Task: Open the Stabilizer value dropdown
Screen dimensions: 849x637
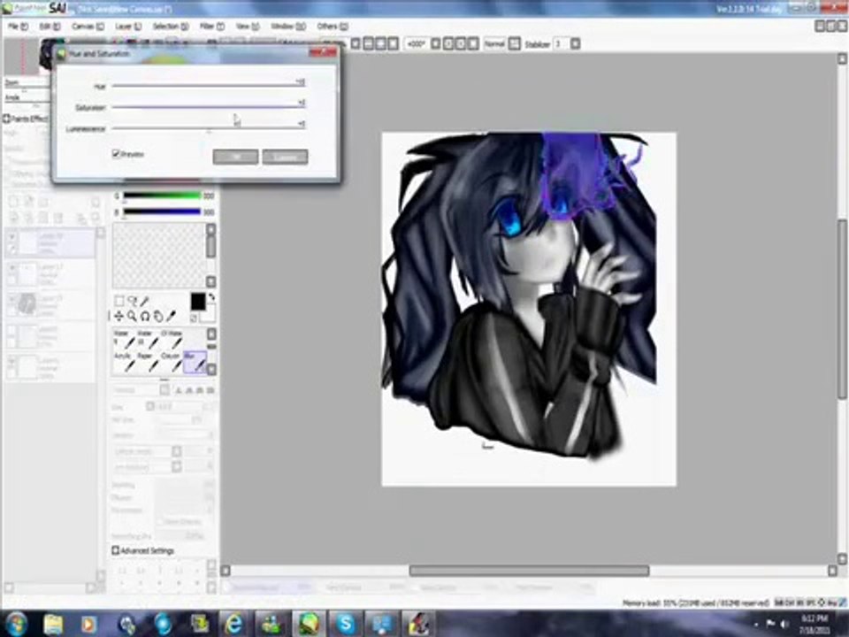Action: pos(575,44)
